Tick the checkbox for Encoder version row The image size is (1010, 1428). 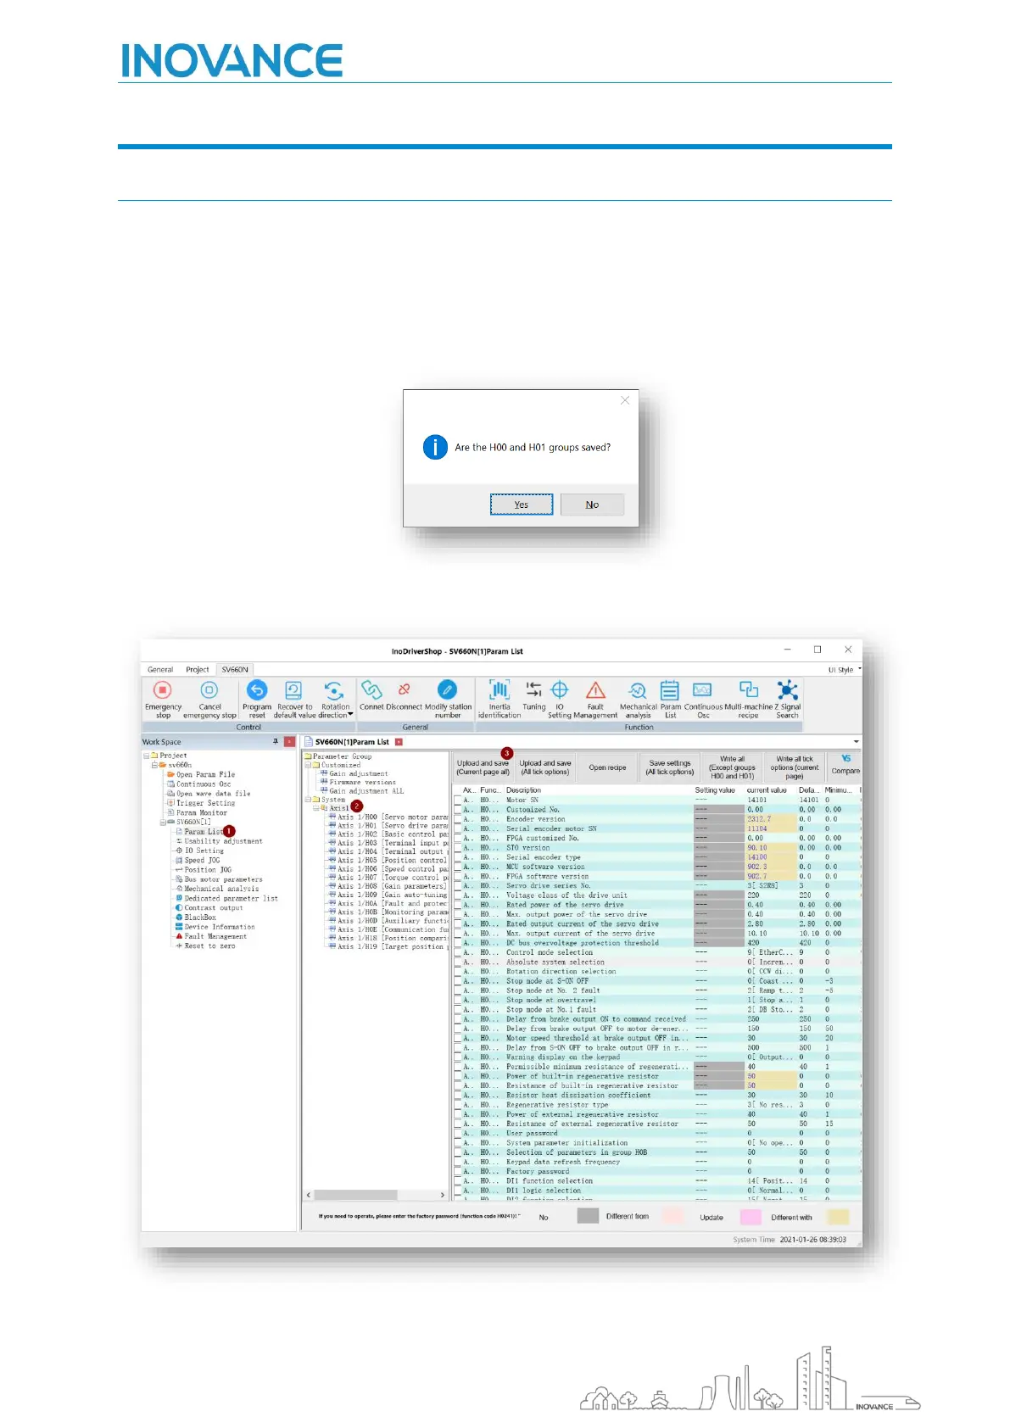point(458,819)
